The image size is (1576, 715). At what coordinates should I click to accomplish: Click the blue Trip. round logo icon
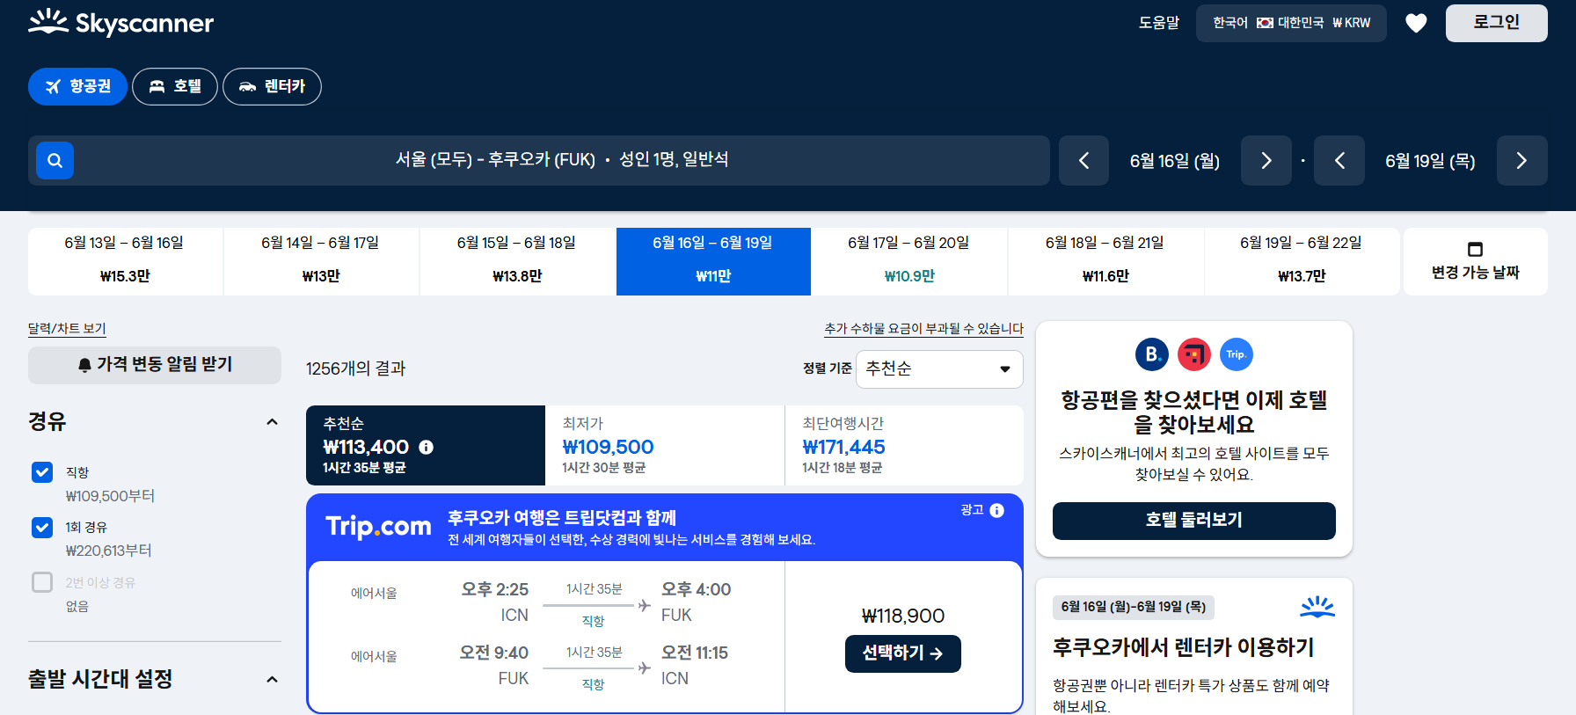point(1237,354)
